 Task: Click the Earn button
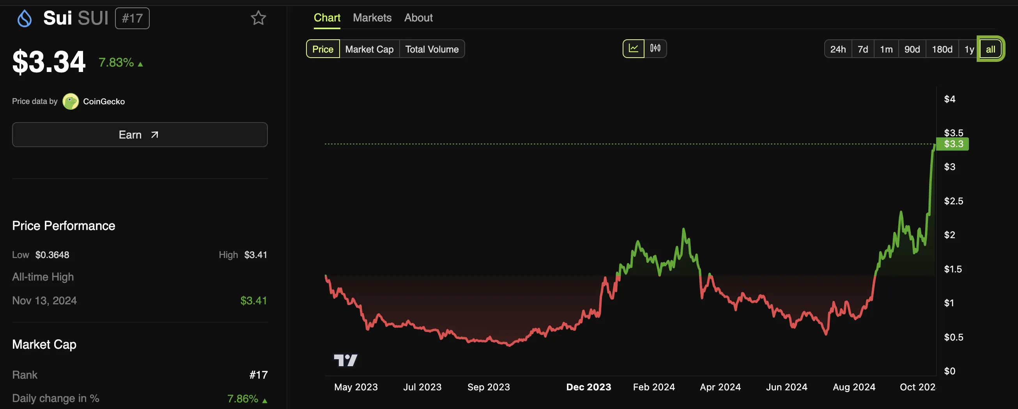coord(140,135)
